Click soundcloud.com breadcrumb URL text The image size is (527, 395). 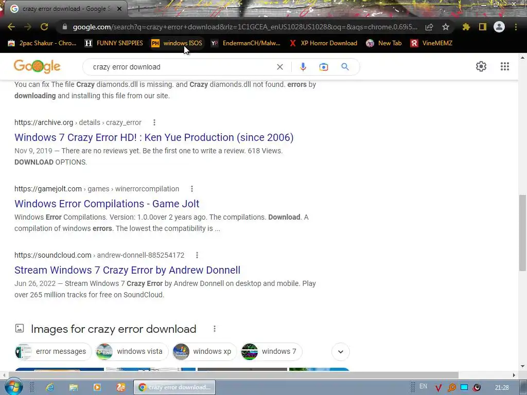click(99, 255)
